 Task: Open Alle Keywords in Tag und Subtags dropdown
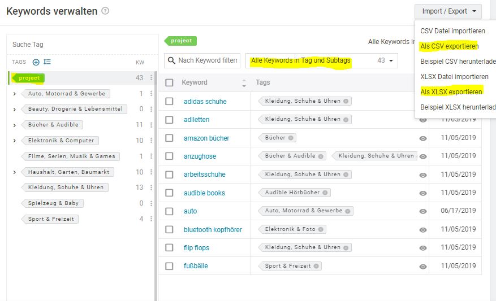(x=321, y=60)
